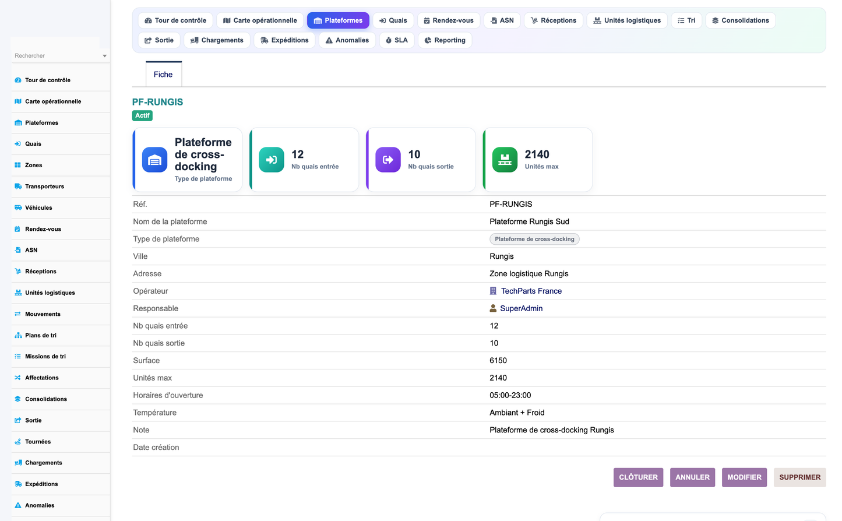Go to Quais in top navigation

(393, 20)
